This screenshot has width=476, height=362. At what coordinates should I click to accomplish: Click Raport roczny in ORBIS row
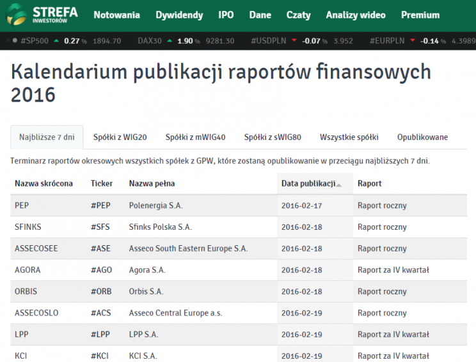tap(382, 291)
